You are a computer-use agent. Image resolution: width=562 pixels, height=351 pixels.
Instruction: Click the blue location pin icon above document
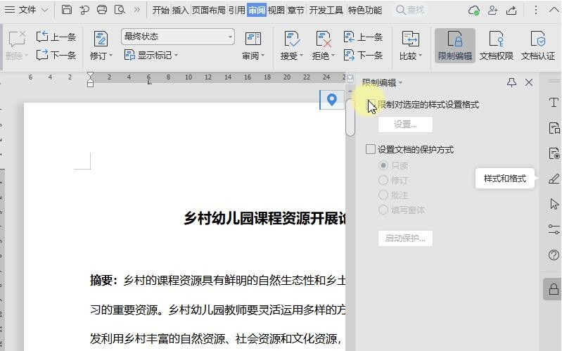coord(331,101)
